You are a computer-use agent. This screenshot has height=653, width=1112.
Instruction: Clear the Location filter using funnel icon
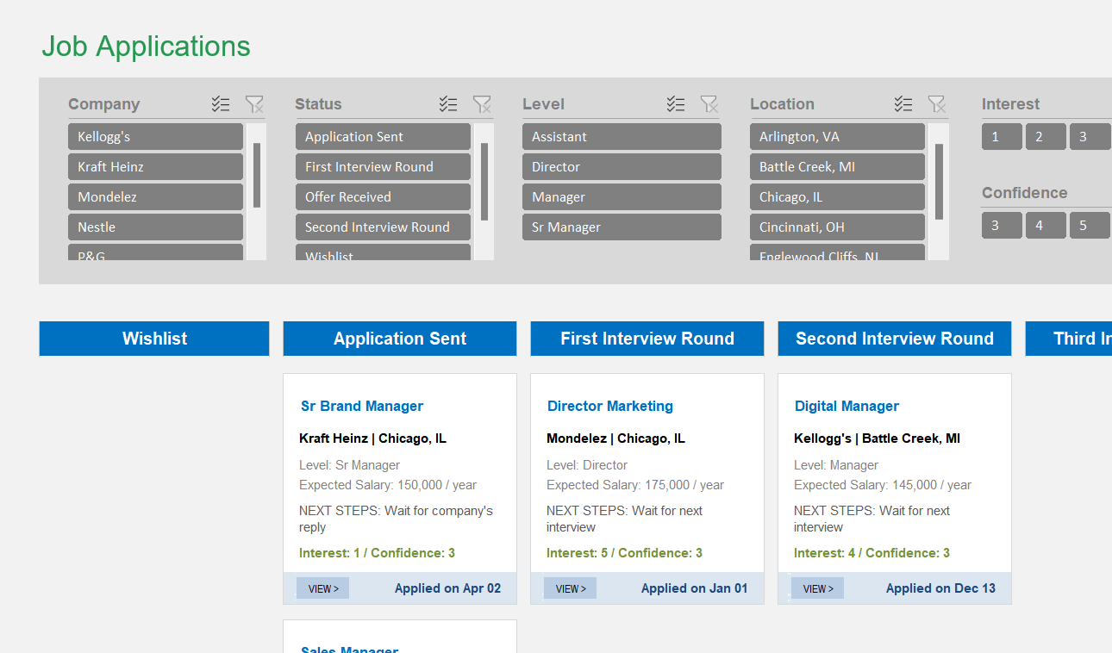(937, 103)
